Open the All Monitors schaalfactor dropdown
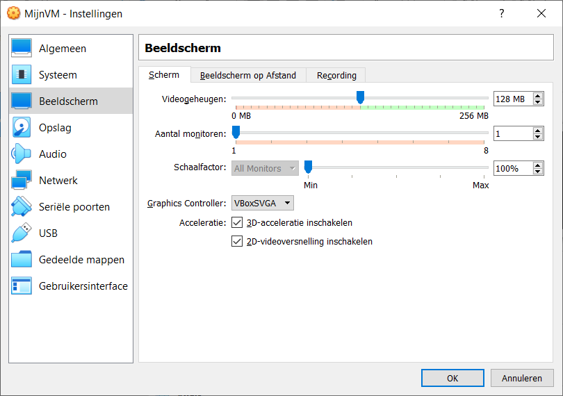Screen dimensions: 563x396 264,168
